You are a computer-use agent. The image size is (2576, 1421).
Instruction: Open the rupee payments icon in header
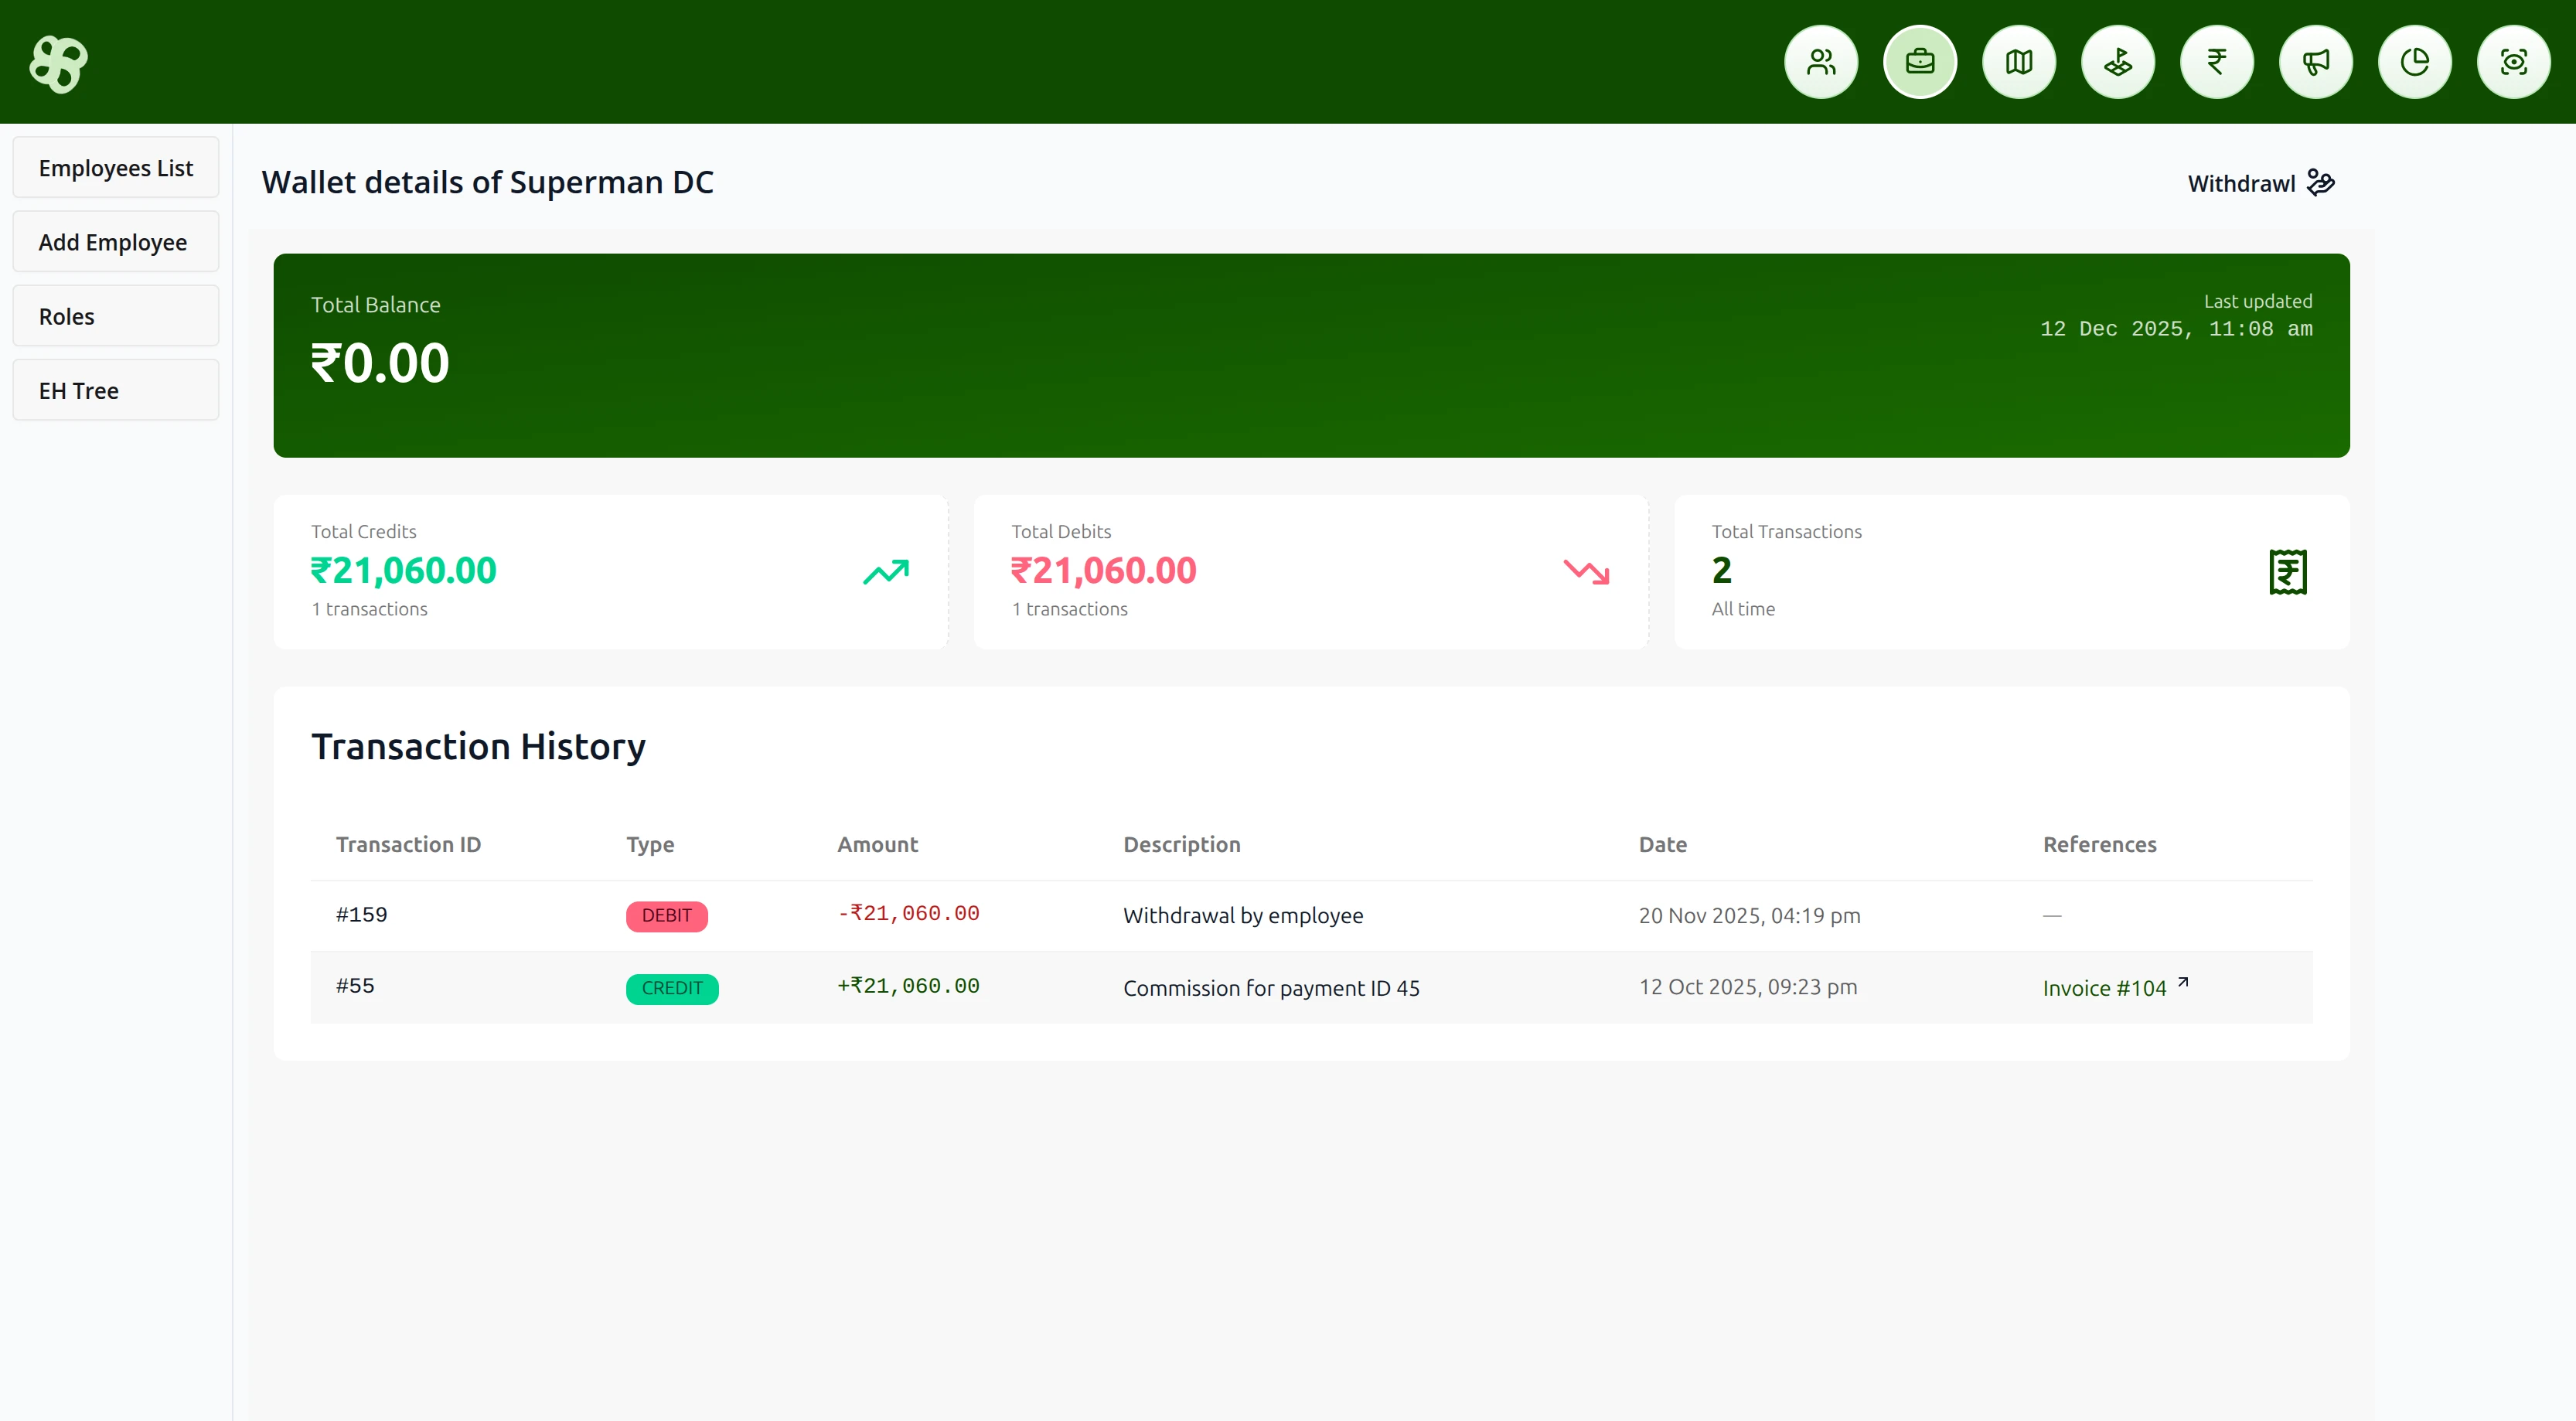pos(2217,62)
